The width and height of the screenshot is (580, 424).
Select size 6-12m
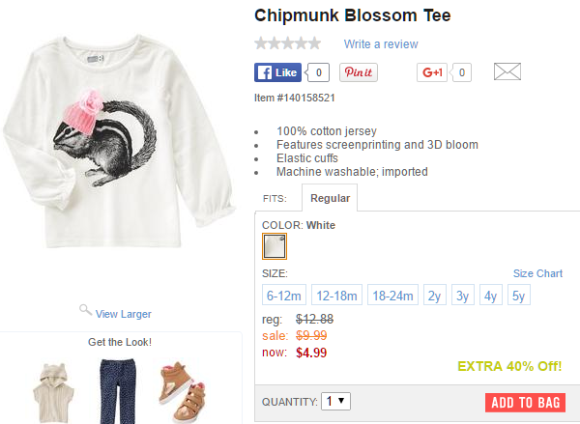(x=285, y=296)
